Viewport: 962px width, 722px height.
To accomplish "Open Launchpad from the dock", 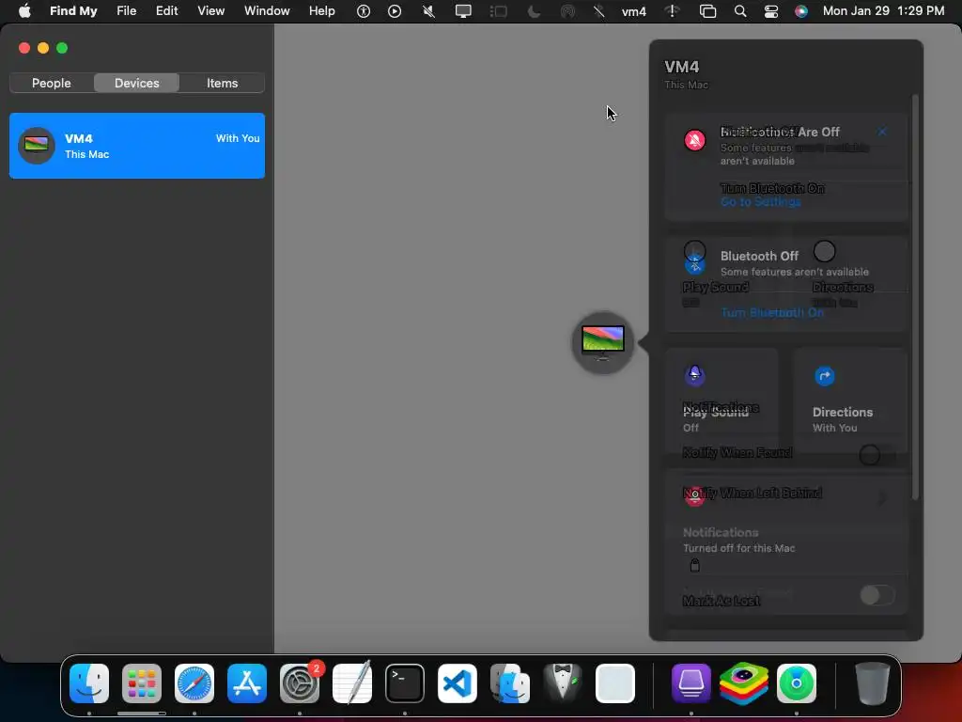I will 142,683.
